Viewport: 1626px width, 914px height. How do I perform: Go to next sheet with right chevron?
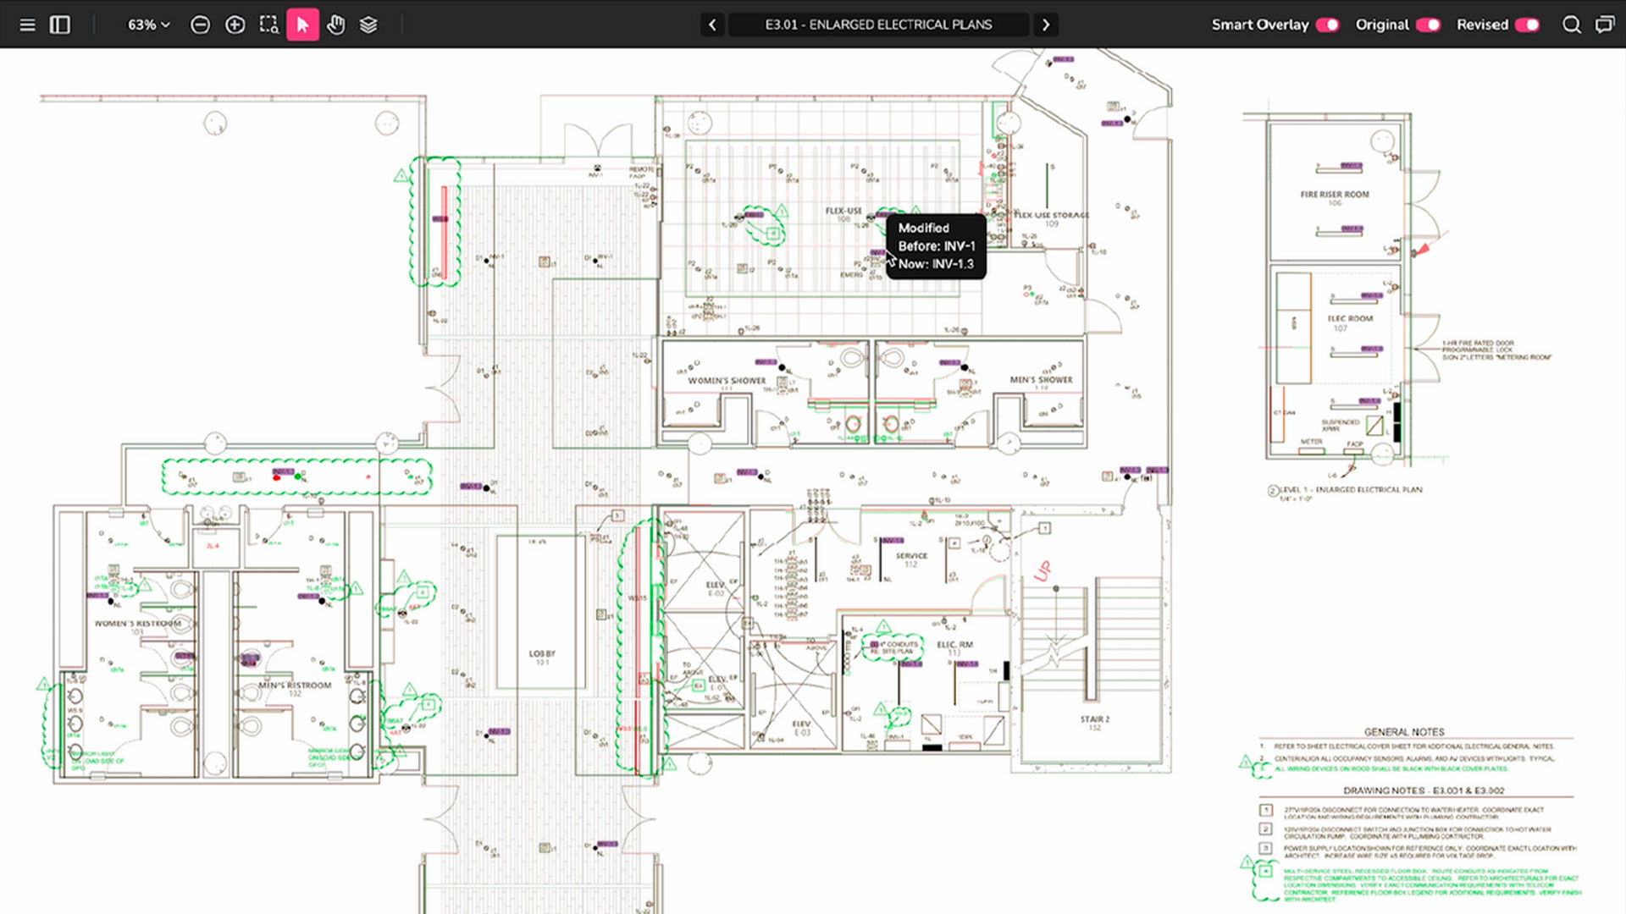click(x=1046, y=25)
